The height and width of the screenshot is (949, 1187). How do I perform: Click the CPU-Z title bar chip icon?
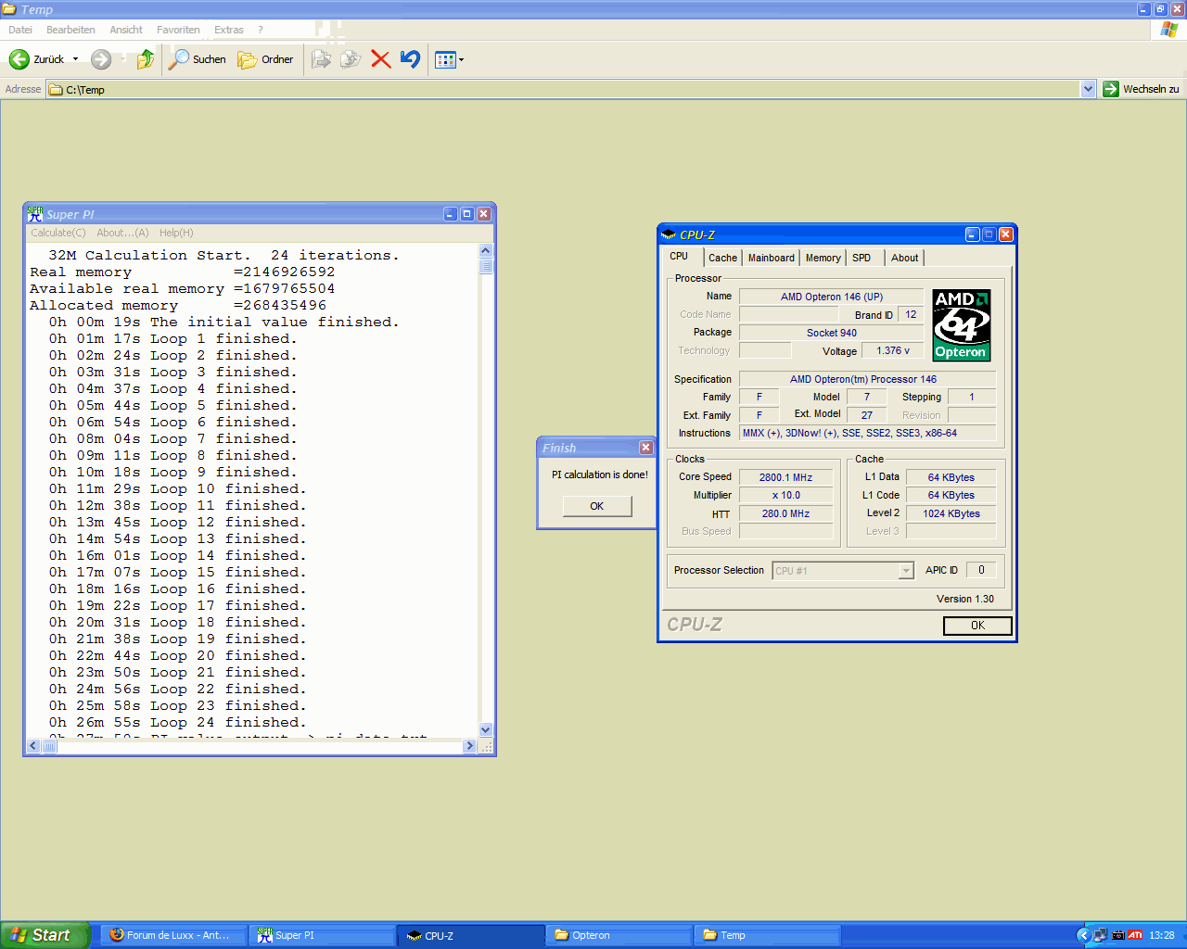669,234
